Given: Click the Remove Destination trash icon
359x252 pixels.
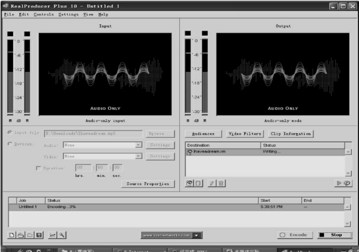Looking at the screenshot, I should point(221,184).
